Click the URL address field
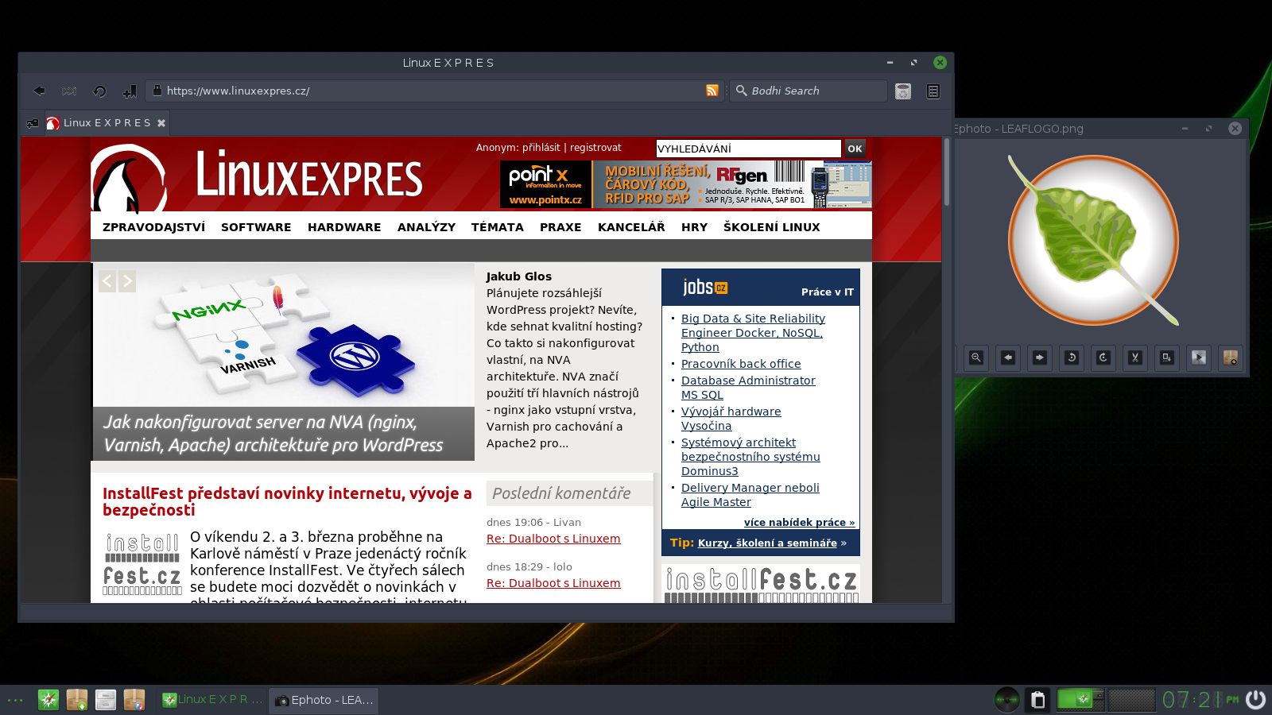Image resolution: width=1272 pixels, height=715 pixels. point(433,91)
